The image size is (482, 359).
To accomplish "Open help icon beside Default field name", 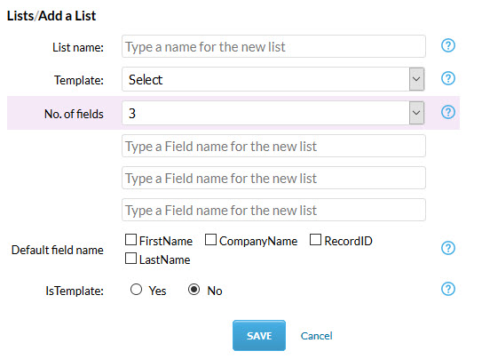I will [448, 248].
